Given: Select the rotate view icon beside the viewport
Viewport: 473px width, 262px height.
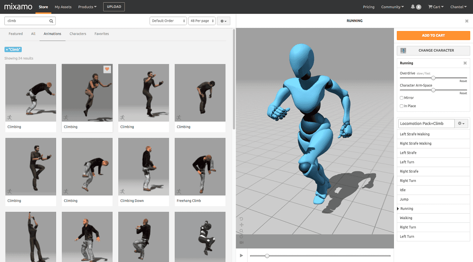Looking at the screenshot, I should point(241,219).
